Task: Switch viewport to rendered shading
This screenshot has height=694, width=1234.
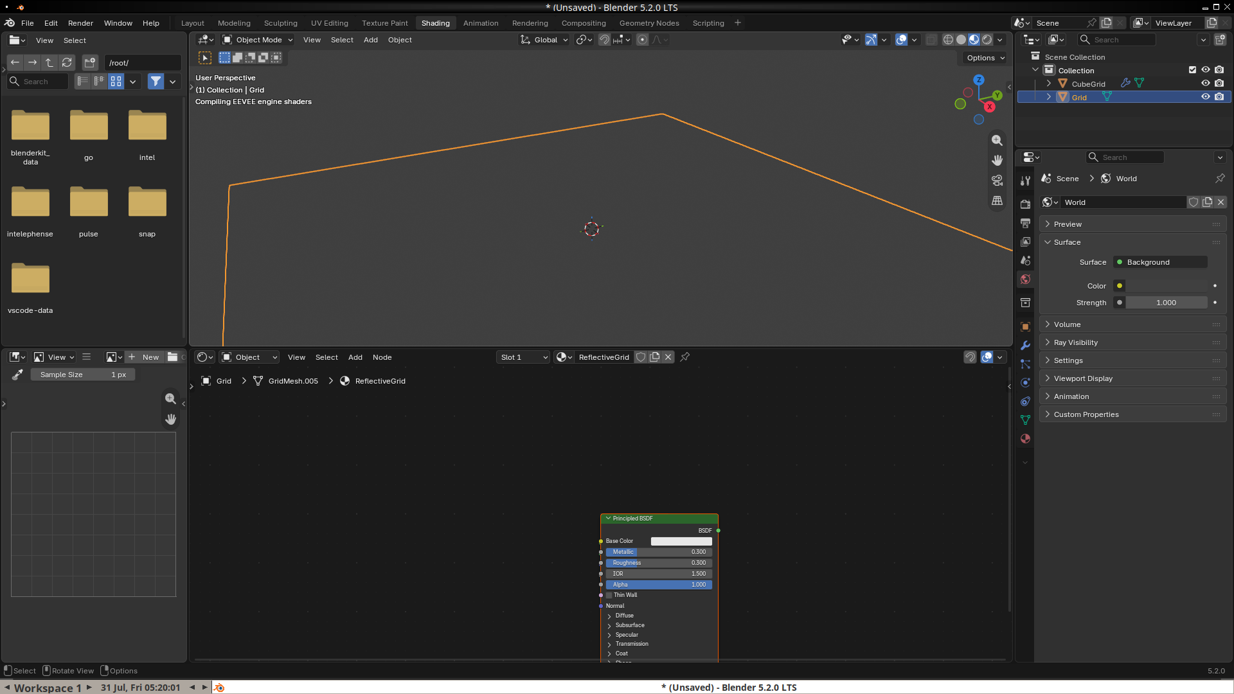Action: tap(987, 40)
